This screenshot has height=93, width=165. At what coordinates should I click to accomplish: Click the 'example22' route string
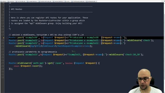31,43
